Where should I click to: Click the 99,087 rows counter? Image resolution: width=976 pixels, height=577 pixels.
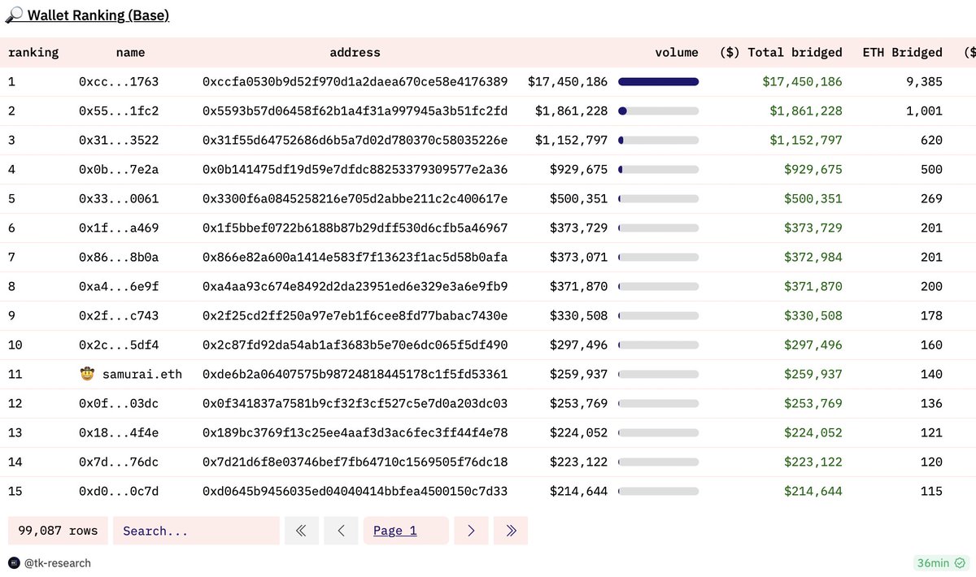[58, 531]
